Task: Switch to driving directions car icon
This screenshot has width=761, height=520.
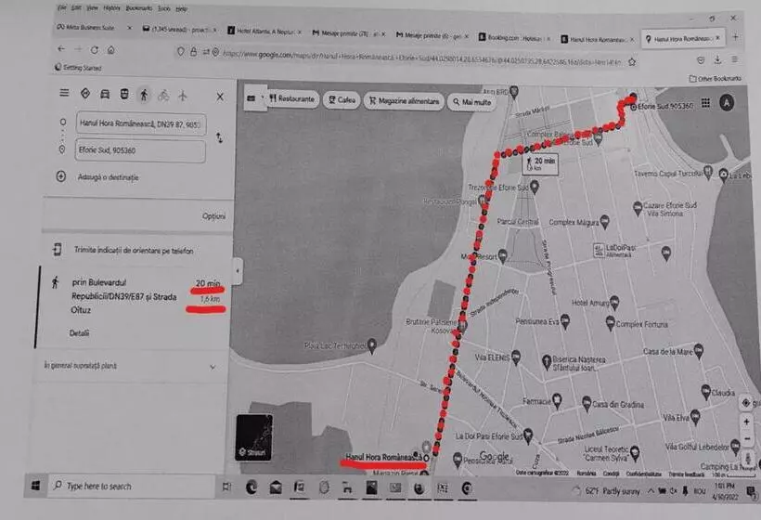Action: (104, 94)
